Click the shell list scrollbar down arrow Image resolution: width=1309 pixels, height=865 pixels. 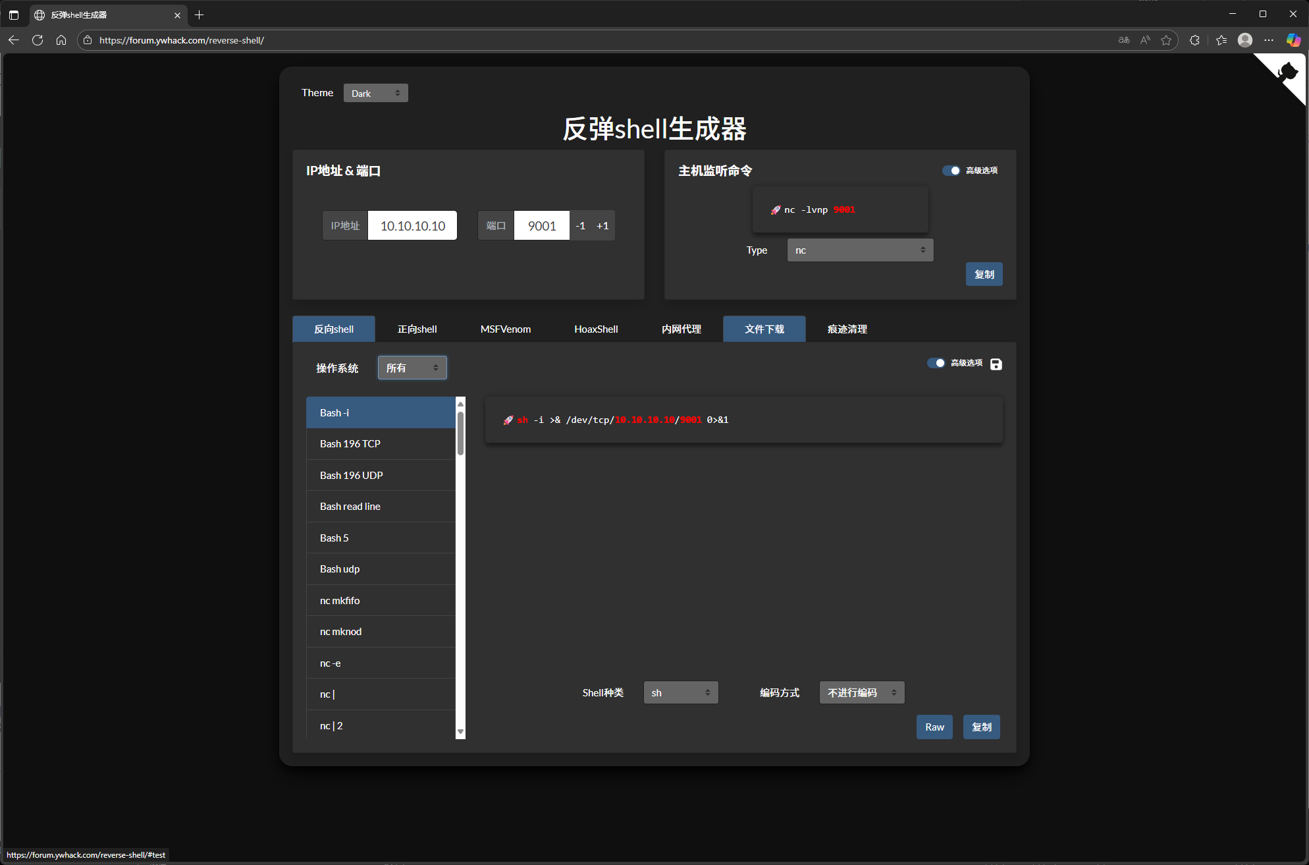click(460, 732)
